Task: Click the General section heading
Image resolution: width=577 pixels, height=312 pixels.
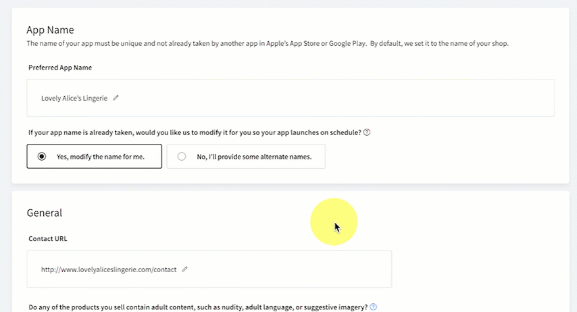Action: click(45, 213)
